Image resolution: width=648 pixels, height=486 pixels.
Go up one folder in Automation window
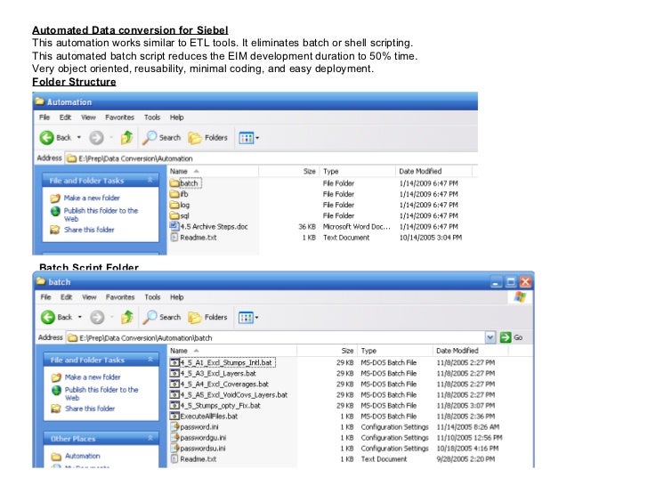(x=126, y=138)
